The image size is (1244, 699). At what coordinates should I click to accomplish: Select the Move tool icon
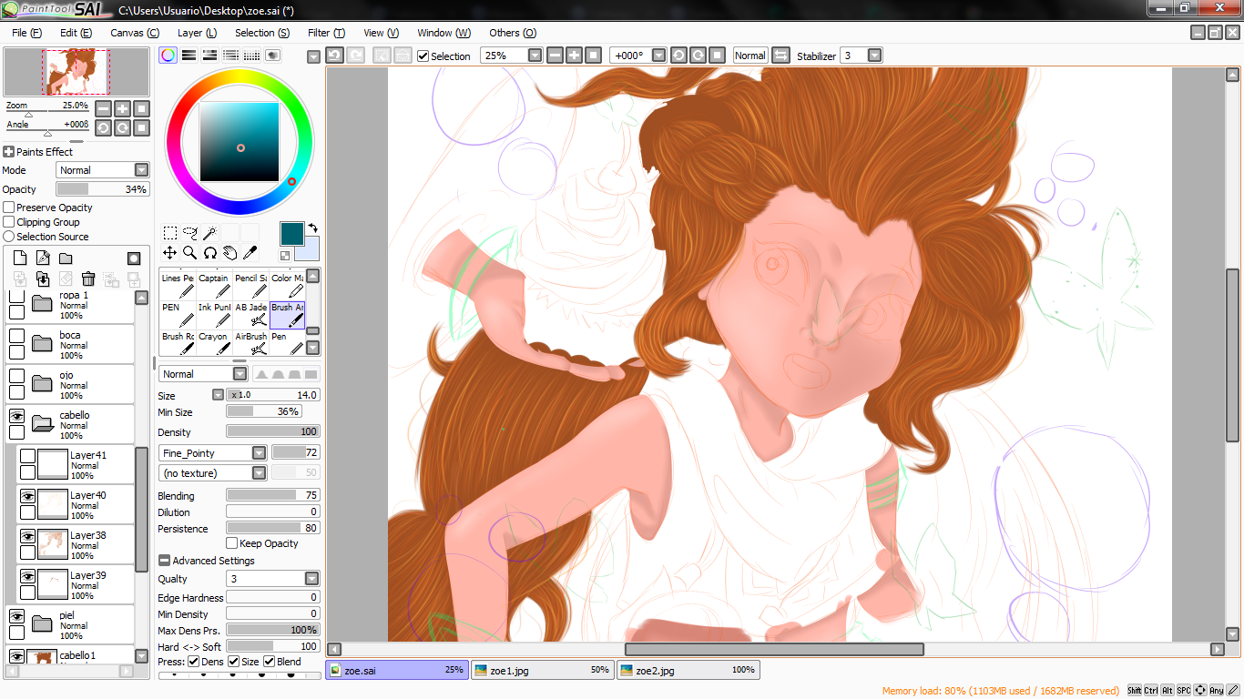pos(170,252)
